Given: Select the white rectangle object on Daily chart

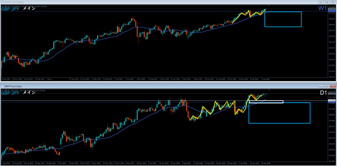Looking at the screenshot, I should (266, 102).
